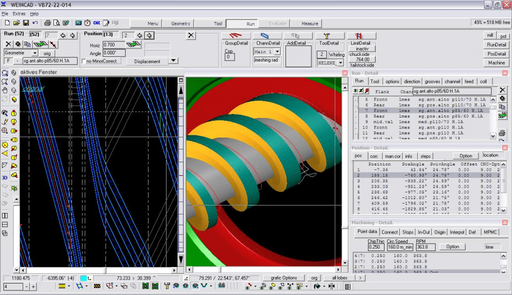Open the grooves tab in Run - Detail
The height and width of the screenshot is (295, 512).
(432, 81)
